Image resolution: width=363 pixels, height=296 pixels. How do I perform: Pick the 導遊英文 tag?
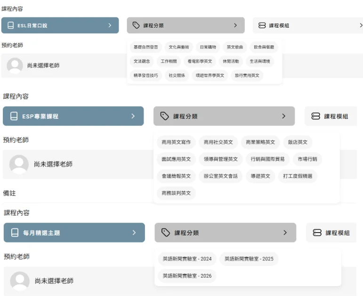pos(260,176)
